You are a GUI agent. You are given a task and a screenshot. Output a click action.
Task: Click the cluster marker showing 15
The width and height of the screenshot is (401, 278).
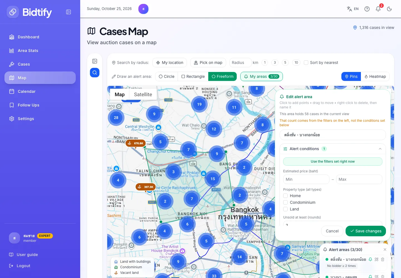point(213,179)
